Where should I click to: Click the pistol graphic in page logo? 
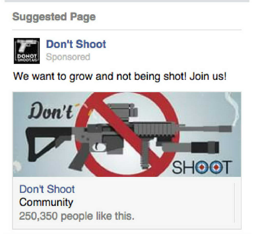click(x=27, y=45)
